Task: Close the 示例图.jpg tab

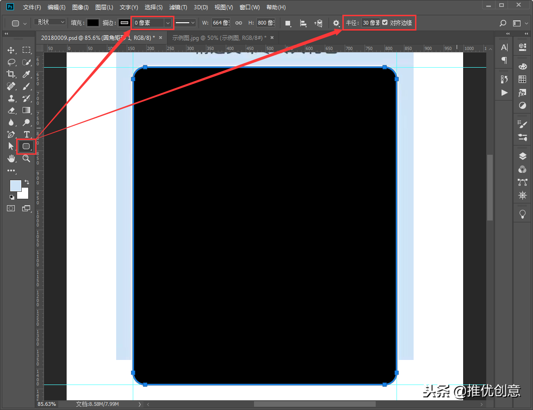Action: tap(272, 38)
